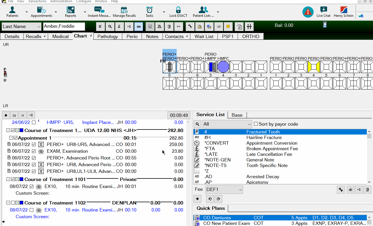Open the Patients dropdown arrow
This screenshot has width=373, height=226.
tap(27, 12)
